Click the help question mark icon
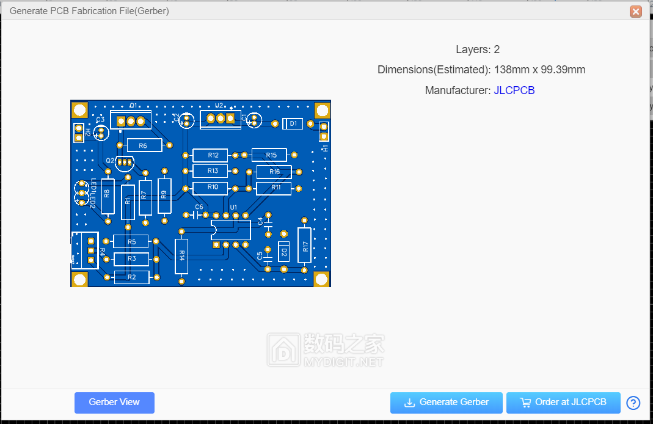 coord(633,403)
